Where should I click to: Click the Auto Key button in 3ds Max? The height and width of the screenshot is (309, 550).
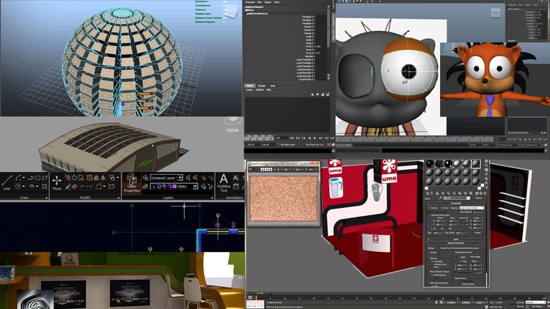pyautogui.click(x=520, y=302)
